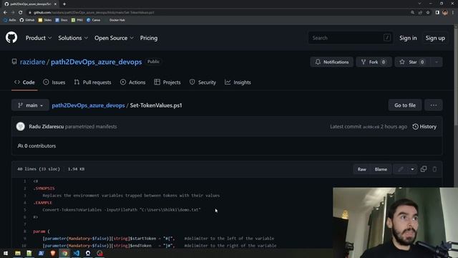Open the browser three-dot menu
The width and height of the screenshot is (458, 258).
click(453, 13)
